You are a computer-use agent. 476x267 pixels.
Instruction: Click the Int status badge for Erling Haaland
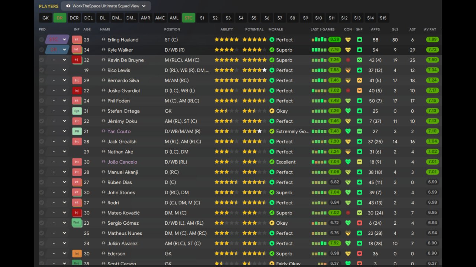click(77, 40)
